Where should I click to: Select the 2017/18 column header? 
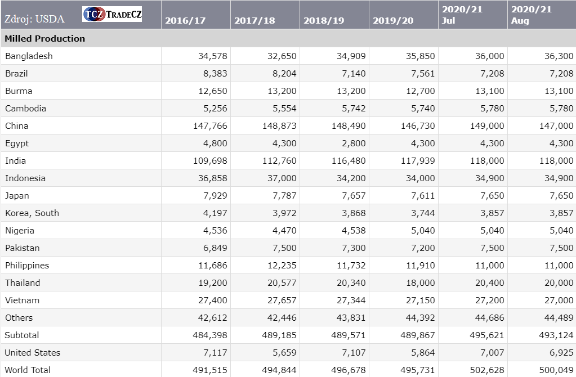254,21
